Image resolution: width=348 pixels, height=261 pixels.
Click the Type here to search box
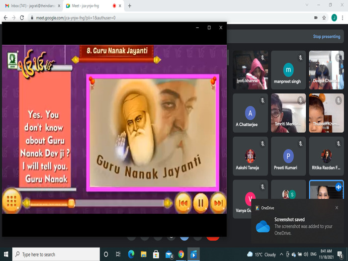(x=56, y=255)
